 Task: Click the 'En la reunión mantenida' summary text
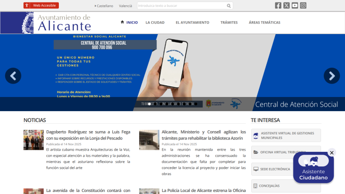click(x=204, y=162)
